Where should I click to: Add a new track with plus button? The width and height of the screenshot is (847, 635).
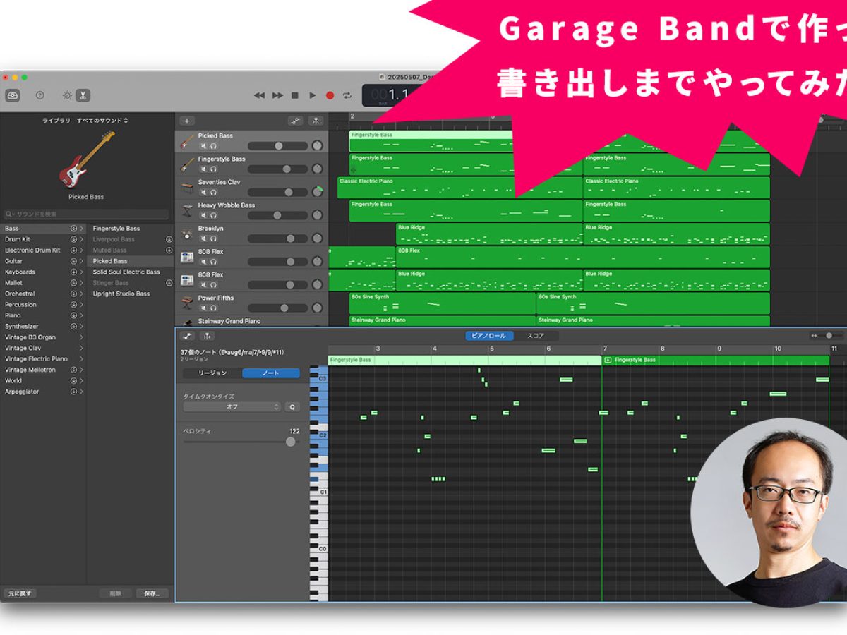[x=187, y=121]
